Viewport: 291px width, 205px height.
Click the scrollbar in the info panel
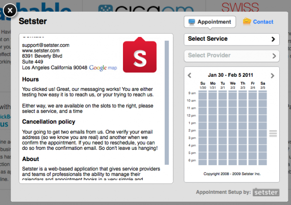pos(167,102)
